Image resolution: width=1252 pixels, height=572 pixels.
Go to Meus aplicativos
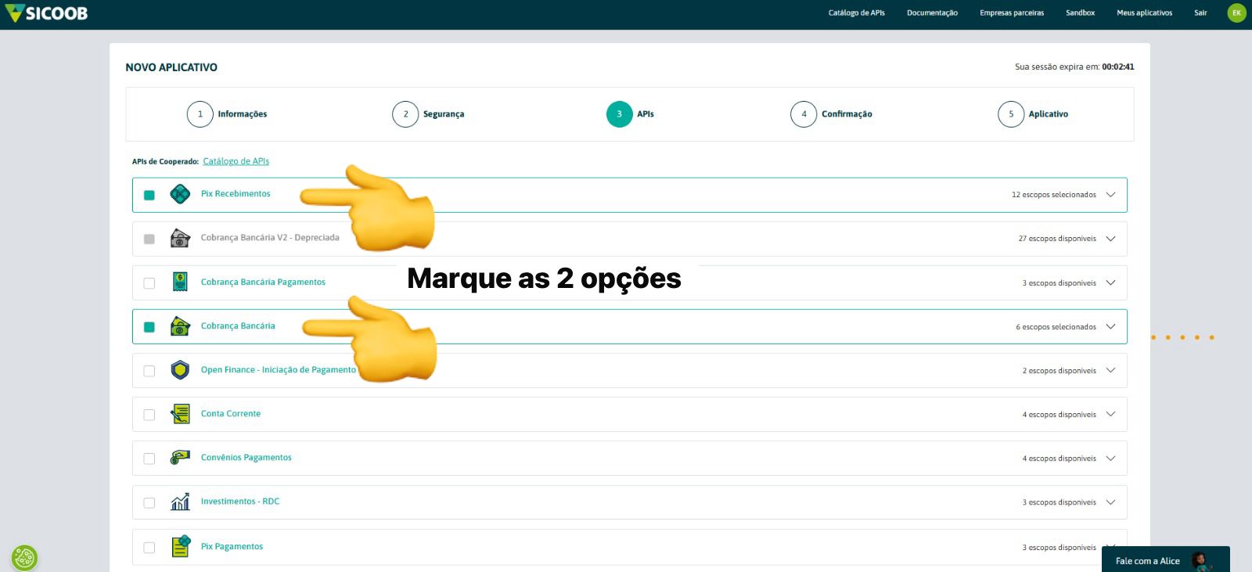[x=1144, y=13]
